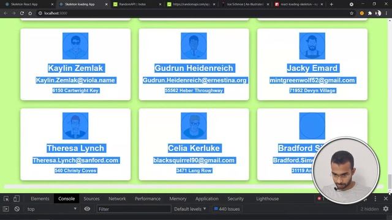Go to the browser home page
The image size is (392, 220).
tap(30, 13)
